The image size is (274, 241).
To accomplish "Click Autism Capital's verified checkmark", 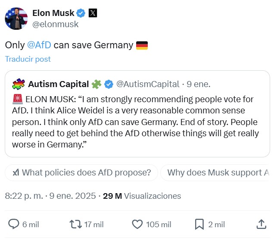I will pos(109,83).
